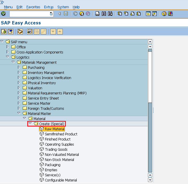This screenshot has width=188, height=184.
Task: Expand the Valuation folder
Action: pyautogui.click(x=19, y=88)
